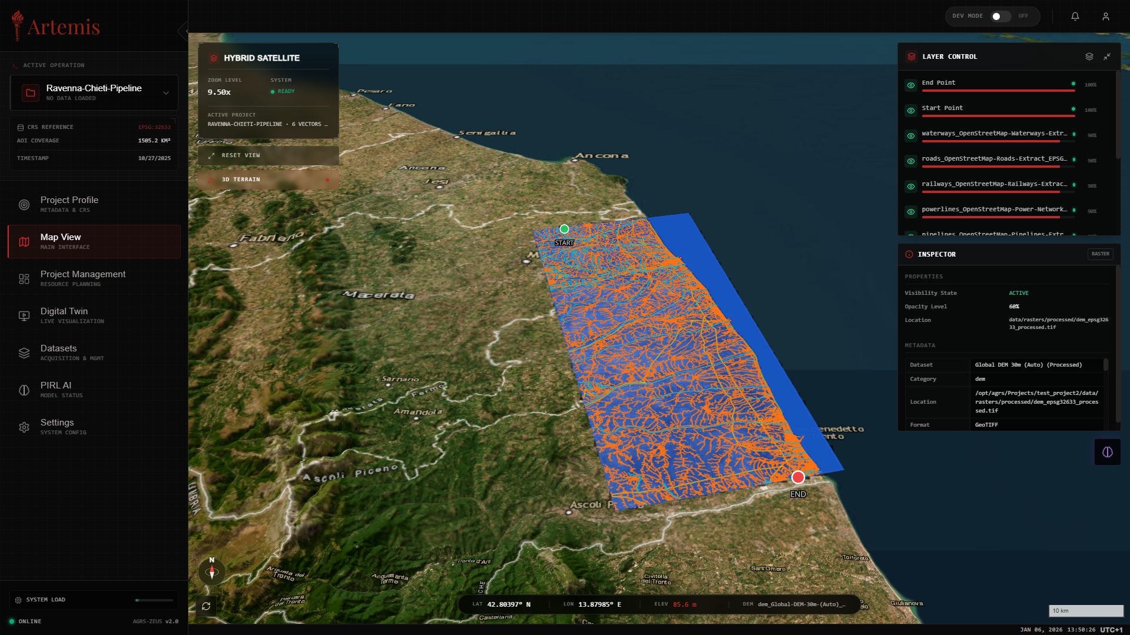Click the compass to reset map orientation north
The height and width of the screenshot is (635, 1130).
211,571
